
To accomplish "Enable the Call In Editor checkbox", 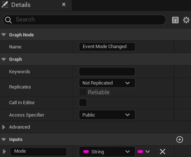I will click(x=83, y=102).
